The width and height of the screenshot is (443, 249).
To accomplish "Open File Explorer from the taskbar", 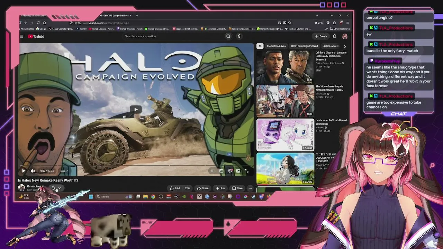I will point(145,197).
